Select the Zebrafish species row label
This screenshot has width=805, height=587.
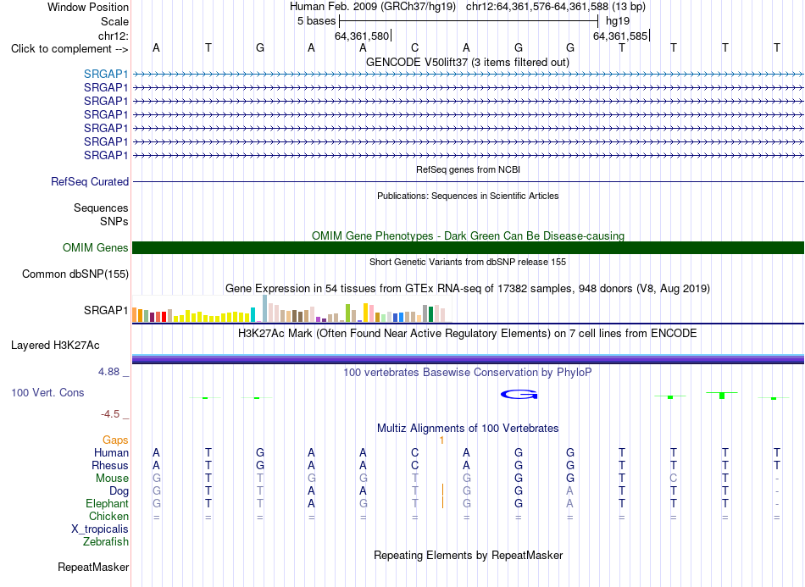click(x=106, y=542)
